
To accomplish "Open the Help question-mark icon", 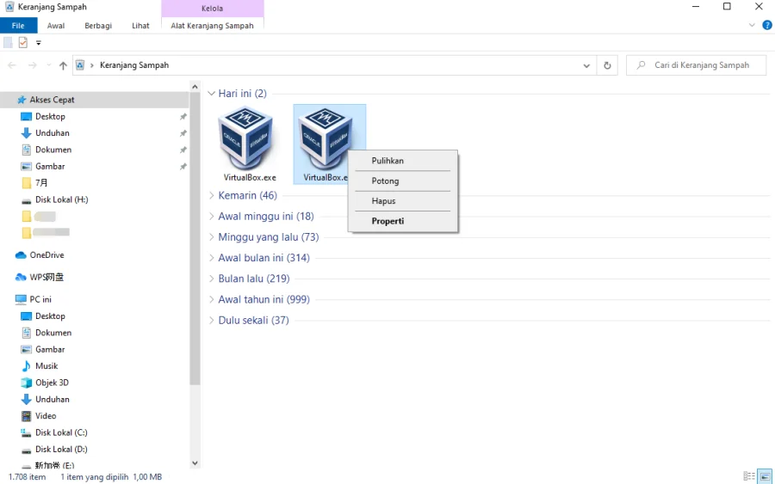I will 767,25.
